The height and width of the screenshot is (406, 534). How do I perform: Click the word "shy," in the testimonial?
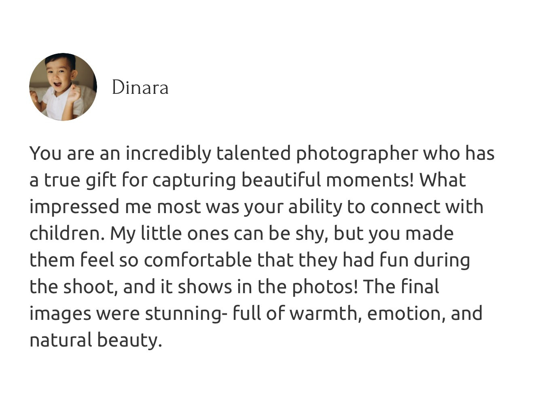click(x=311, y=234)
